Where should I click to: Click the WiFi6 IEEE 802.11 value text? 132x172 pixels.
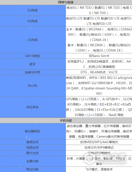[x=99, y=85]
